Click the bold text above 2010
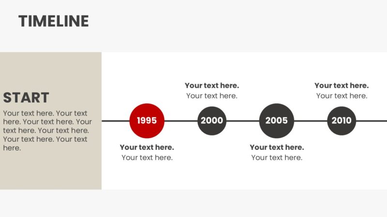The height and width of the screenshot is (217, 387). pos(342,86)
